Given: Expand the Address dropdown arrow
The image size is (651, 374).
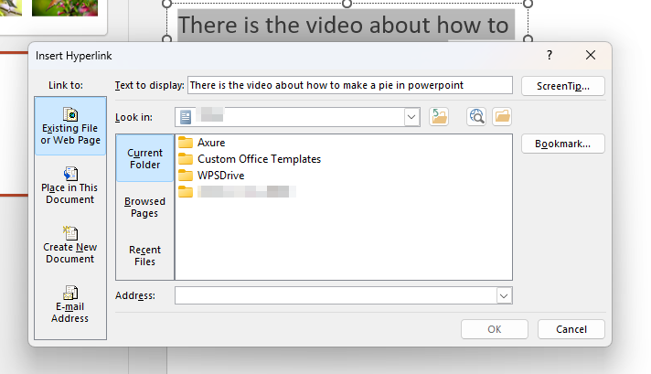Looking at the screenshot, I should 503,295.
